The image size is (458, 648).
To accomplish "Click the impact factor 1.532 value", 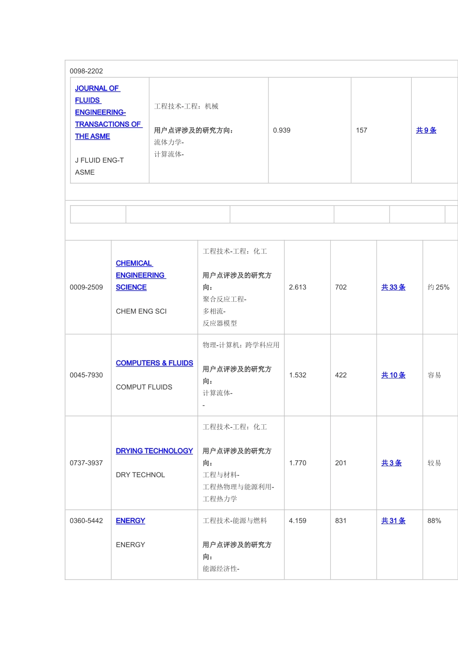I will tap(297, 375).
